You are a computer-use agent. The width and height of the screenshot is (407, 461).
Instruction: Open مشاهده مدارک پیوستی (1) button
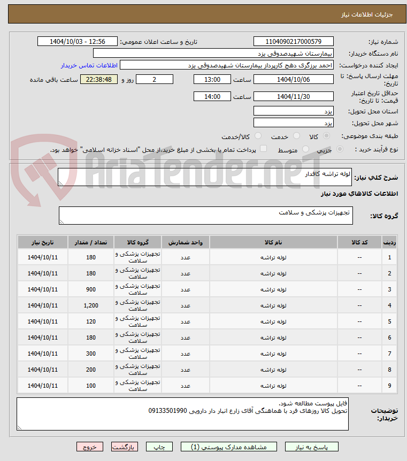click(229, 447)
